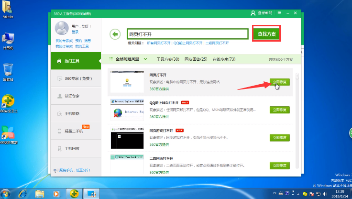Expand the 全部问题类型 dropdown
Image resolution: width=352 pixels, height=199 pixels.
pos(128,59)
